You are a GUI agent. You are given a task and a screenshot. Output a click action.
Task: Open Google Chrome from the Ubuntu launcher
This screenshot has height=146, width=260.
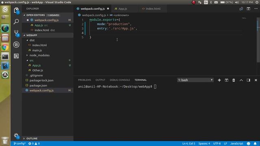tap(5, 47)
